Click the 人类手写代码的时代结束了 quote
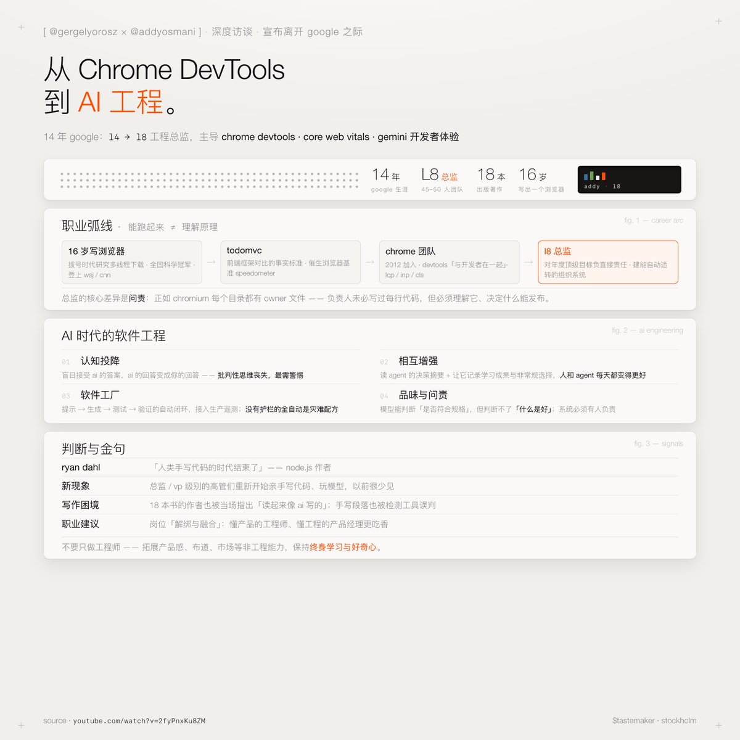 (207, 467)
